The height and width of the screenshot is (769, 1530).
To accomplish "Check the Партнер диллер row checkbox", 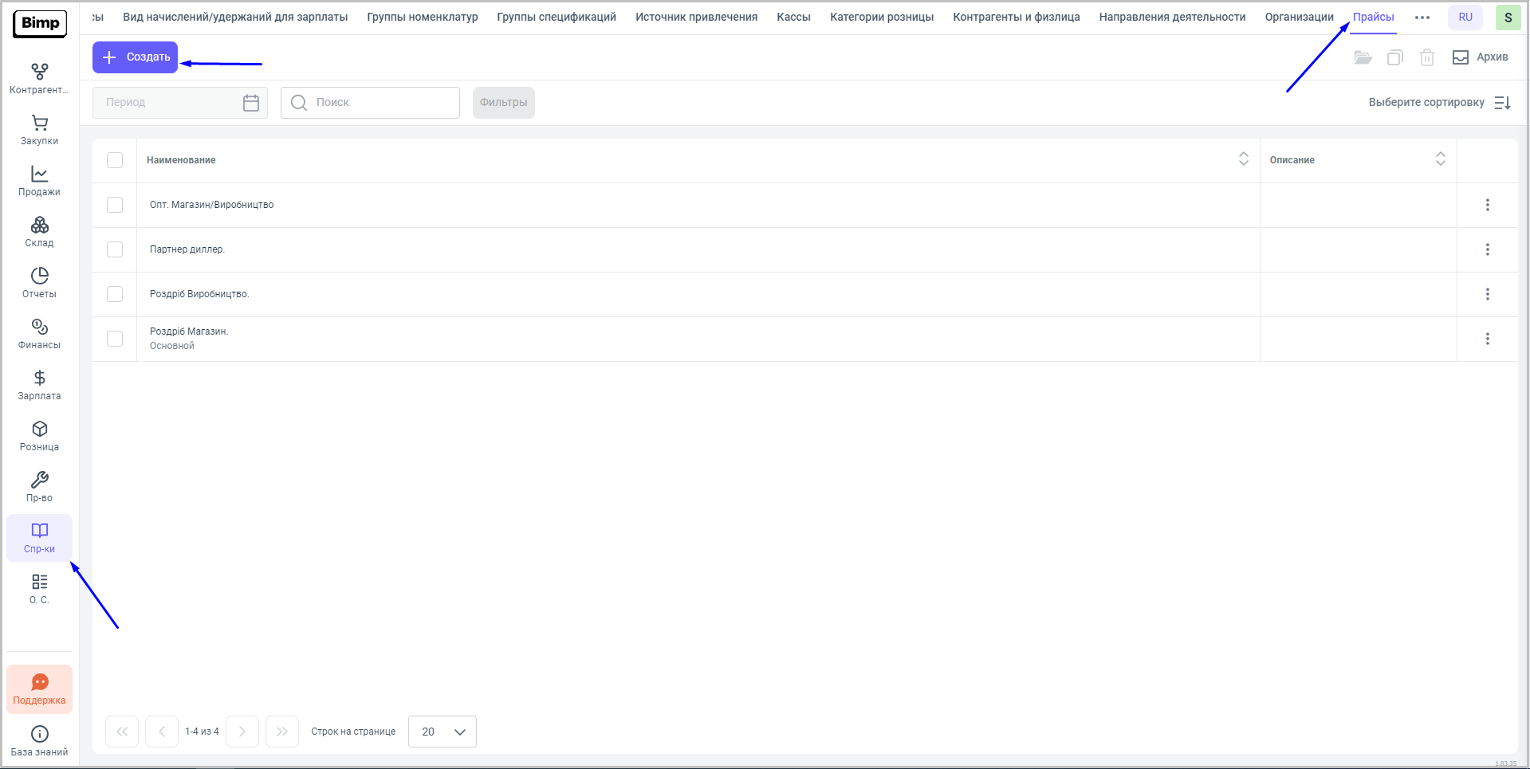I will point(115,249).
